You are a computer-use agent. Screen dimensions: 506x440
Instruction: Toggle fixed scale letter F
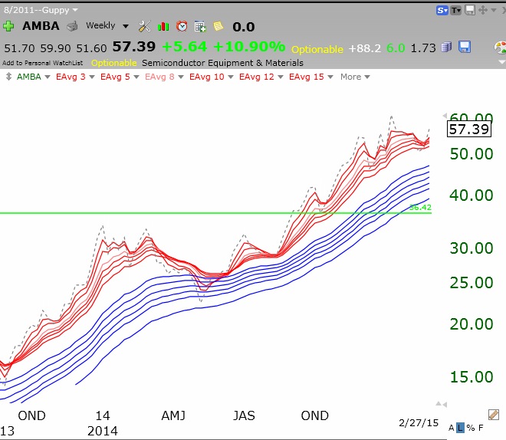[481, 428]
